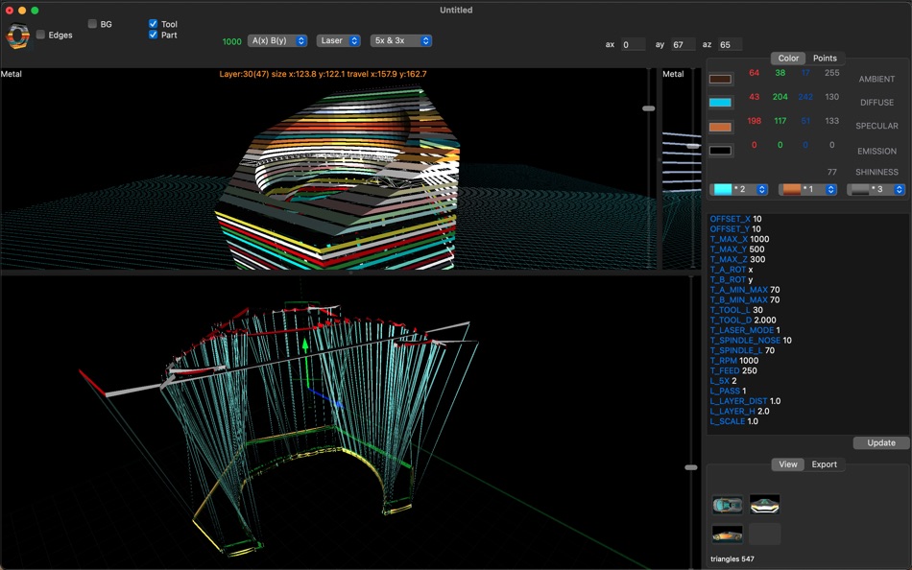The width and height of the screenshot is (912, 570).
Task: Enable the BG checkbox
Action: [x=92, y=24]
